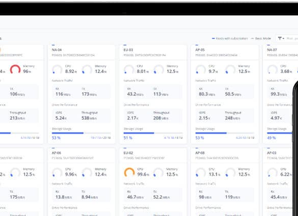The image size is (298, 216).
Task: Click the AP-03 CPU gauge
Action: point(273,173)
